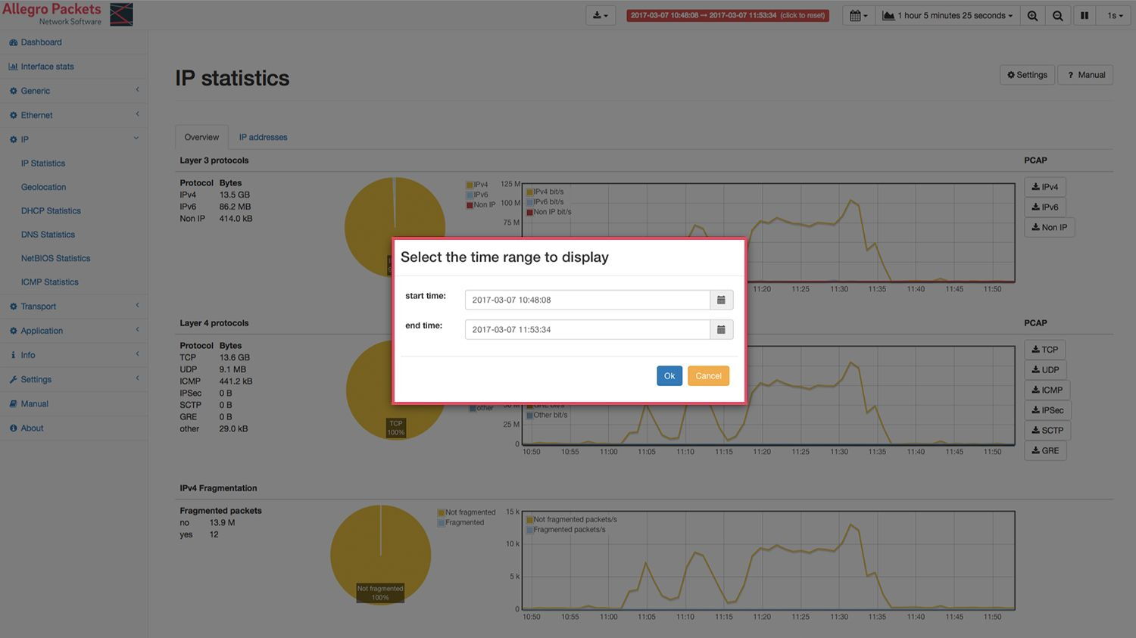
Task: Reset the red time range indicator
Action: [727, 16]
